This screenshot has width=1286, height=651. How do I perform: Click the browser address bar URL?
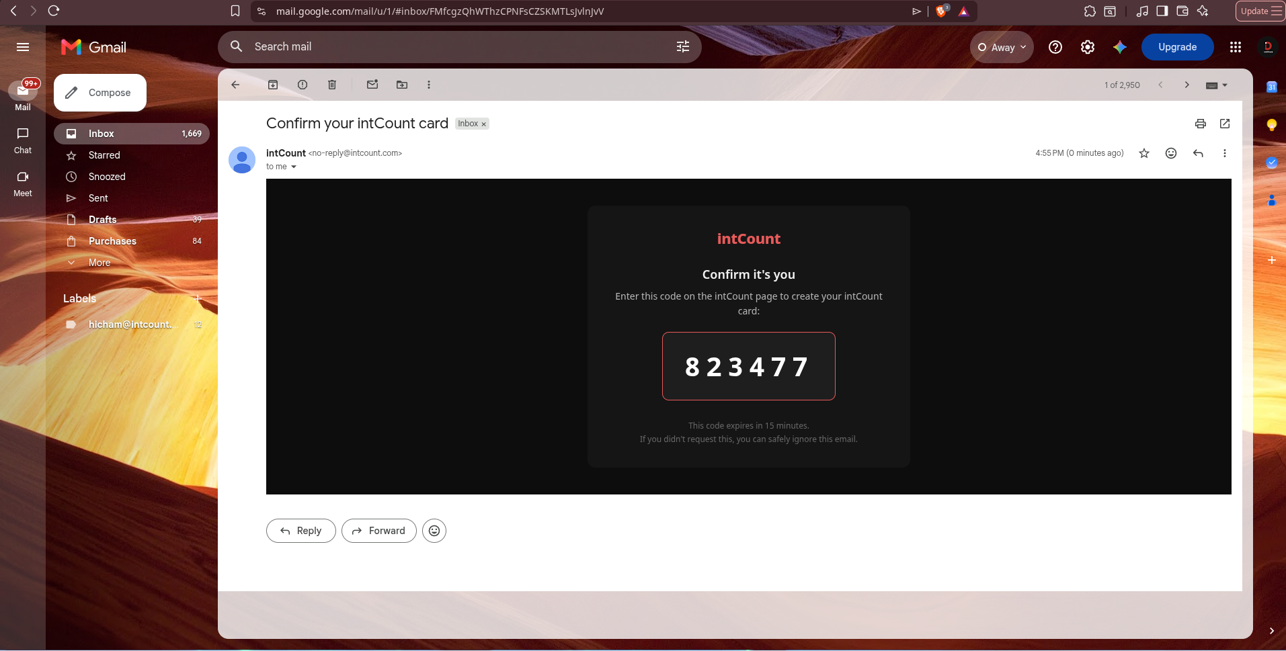coord(440,11)
